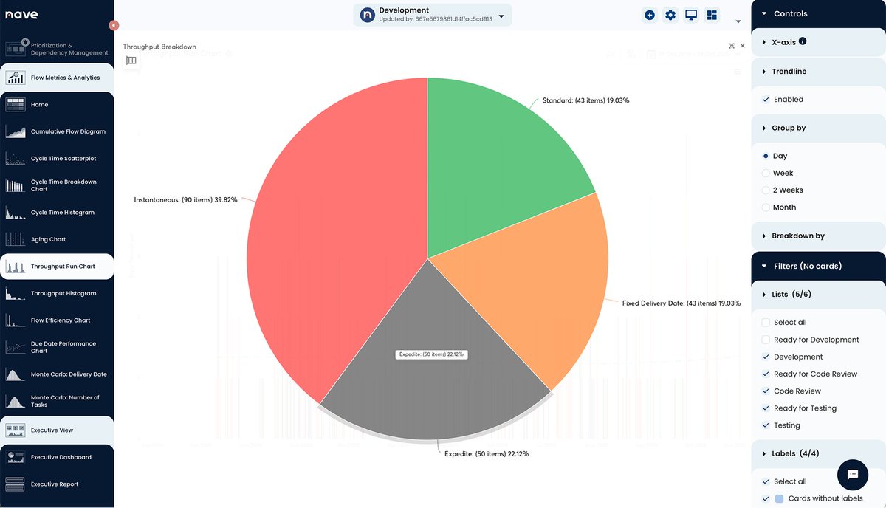
Task: Check the Ready for Development filter
Action: click(766, 340)
